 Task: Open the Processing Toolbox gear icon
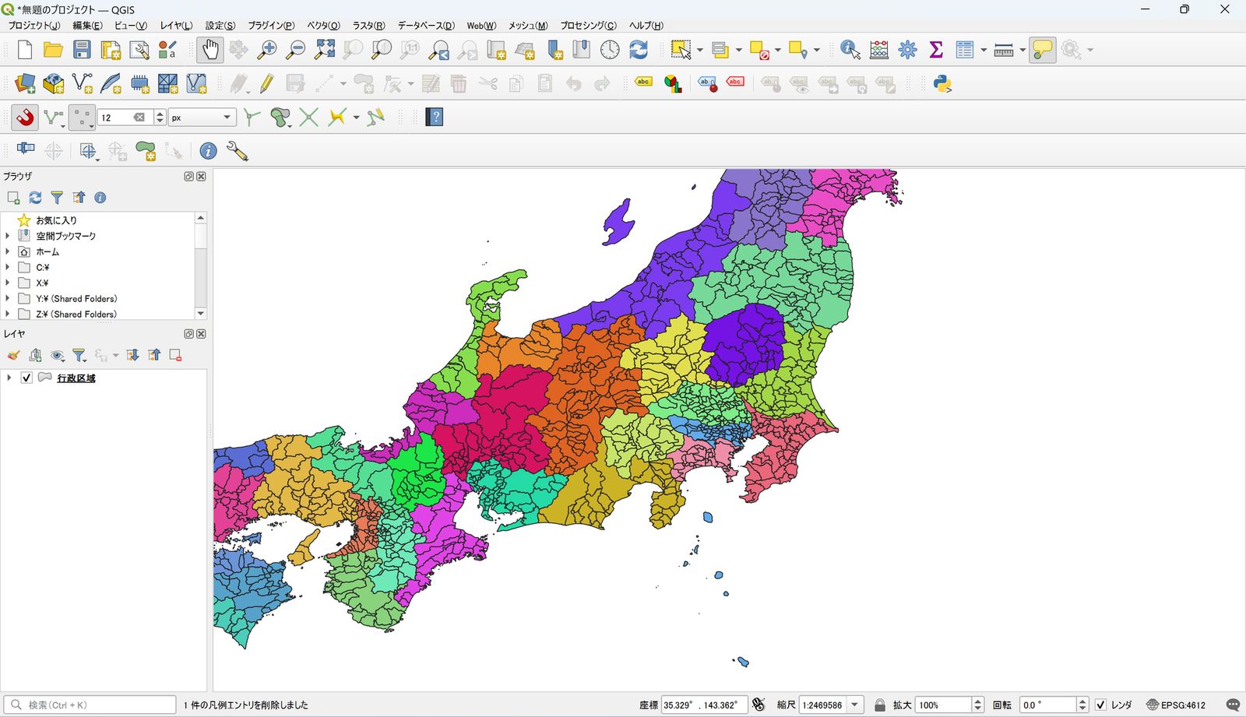pos(908,50)
